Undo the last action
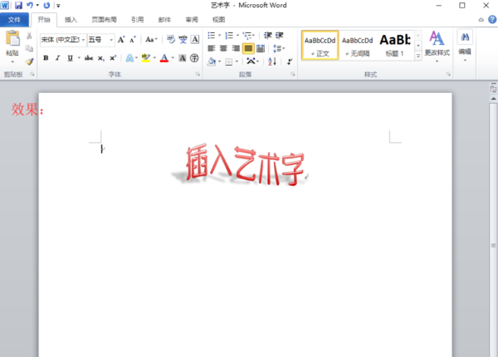 click(30, 6)
